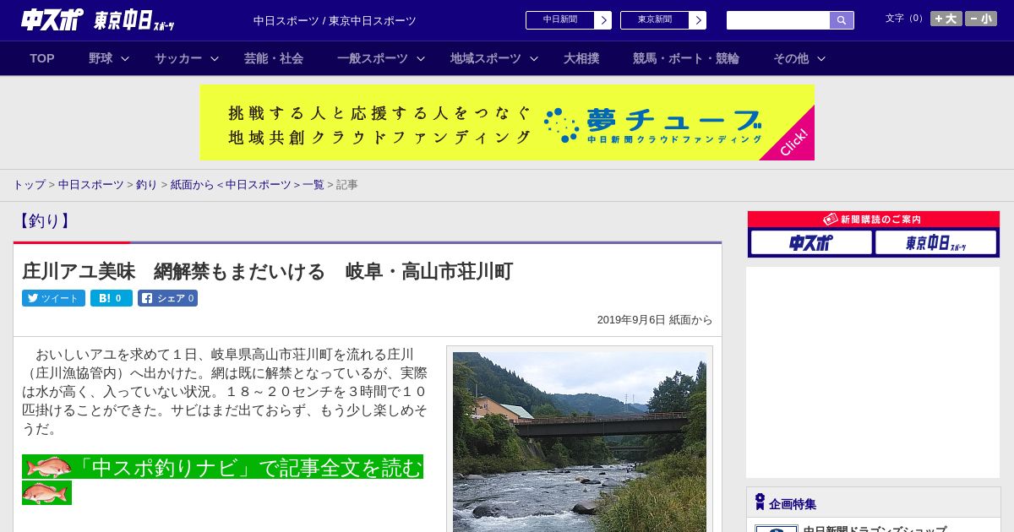Open the 競馬・ボート・競輪 menu item

(686, 58)
